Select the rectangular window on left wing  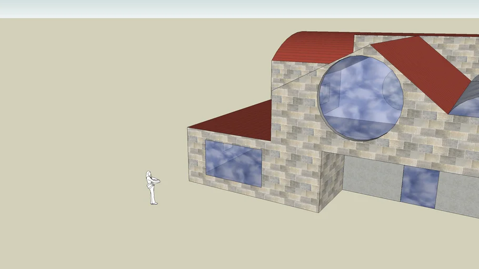234,163
